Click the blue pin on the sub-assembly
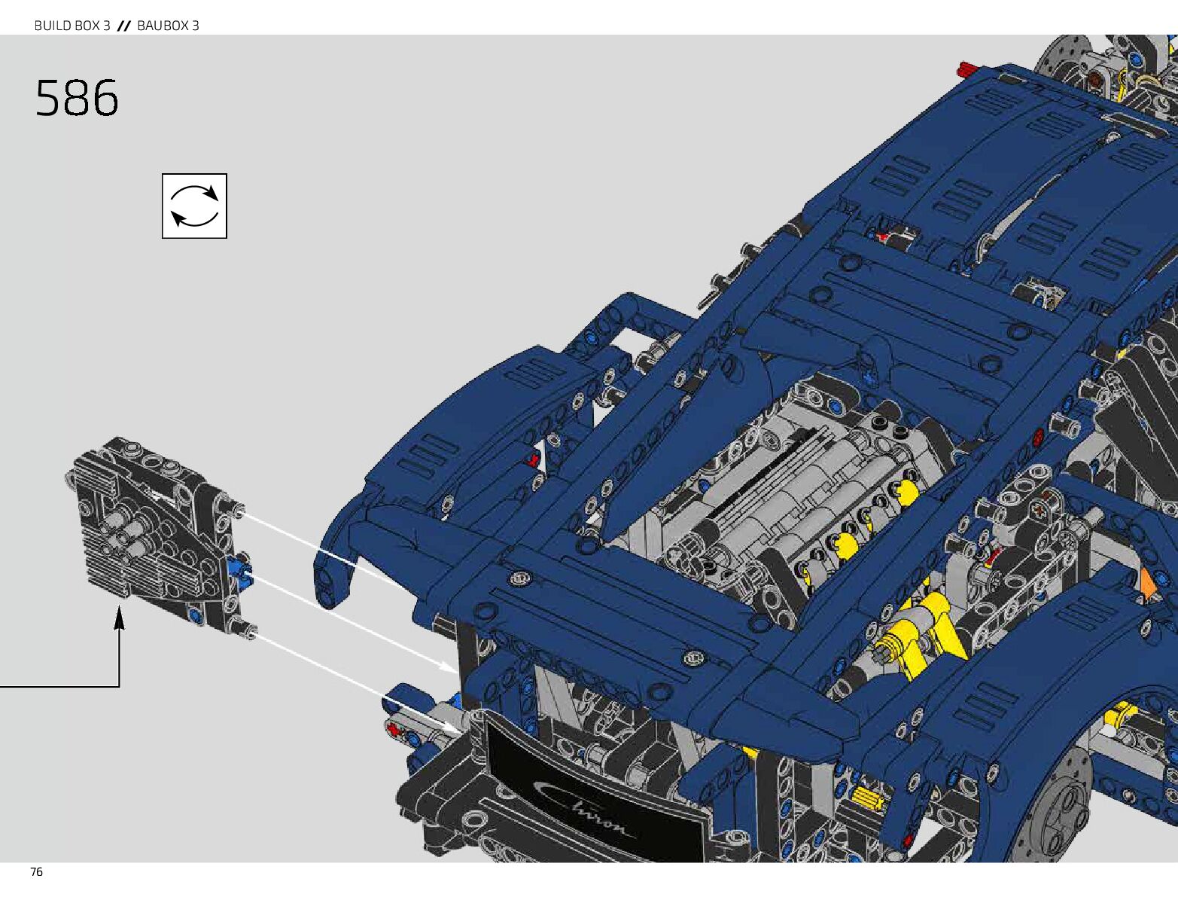The image size is (1178, 897). tap(240, 568)
